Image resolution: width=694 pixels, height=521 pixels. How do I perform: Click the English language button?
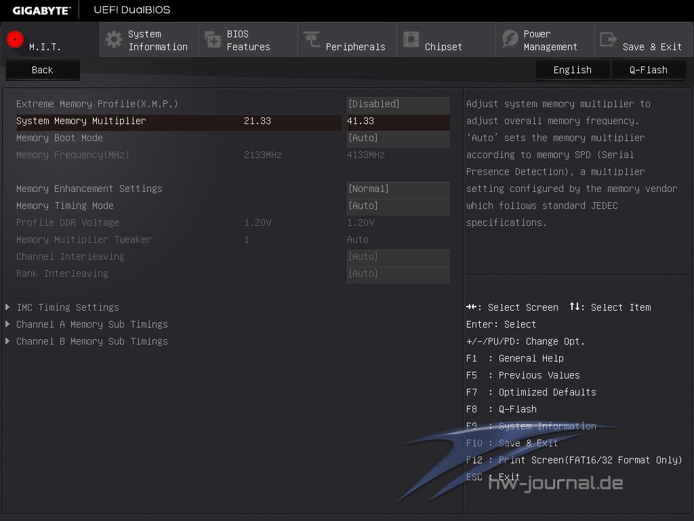coord(573,70)
